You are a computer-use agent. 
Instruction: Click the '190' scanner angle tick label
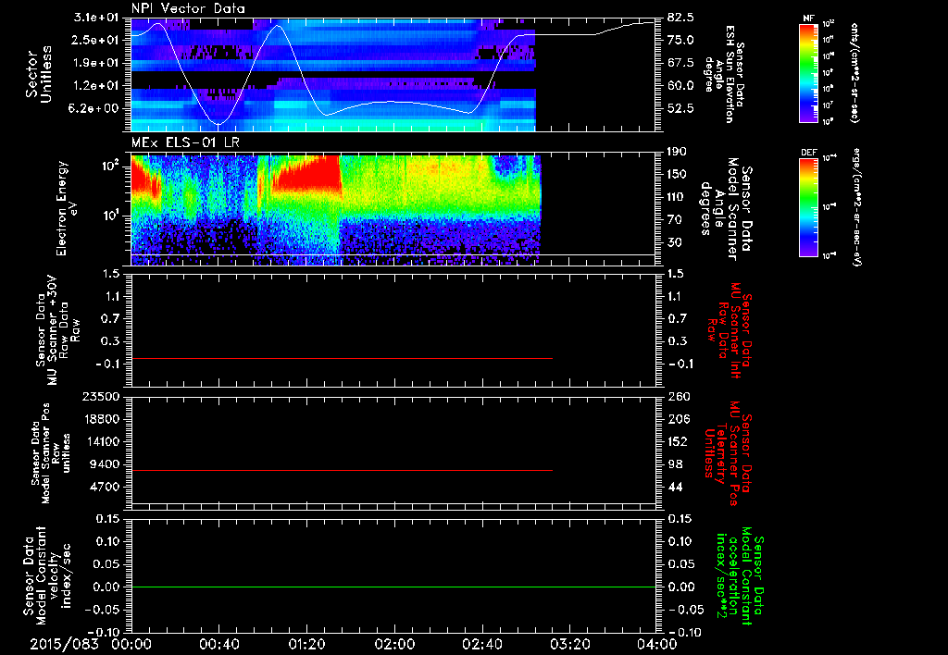click(678, 152)
